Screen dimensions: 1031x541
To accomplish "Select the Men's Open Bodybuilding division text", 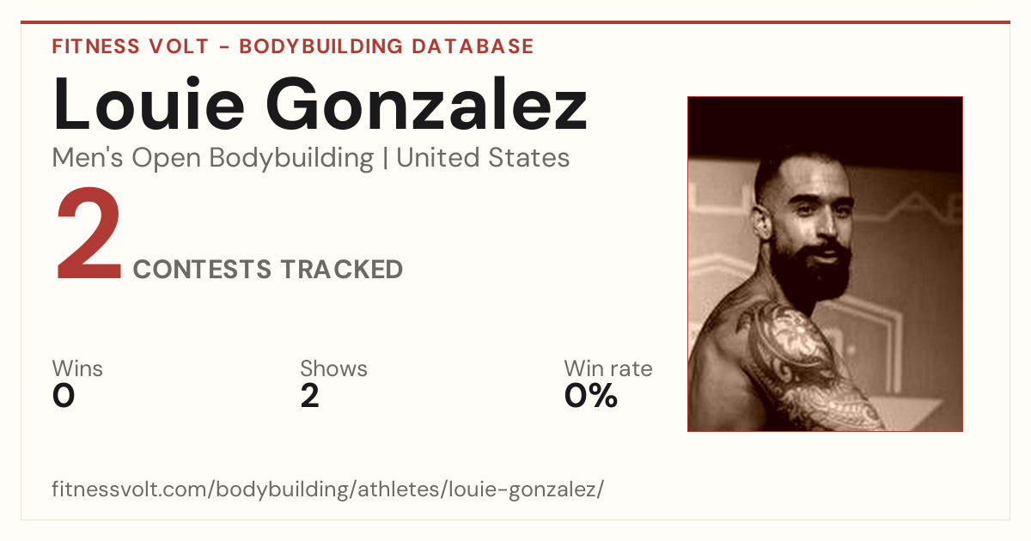I will [213, 158].
